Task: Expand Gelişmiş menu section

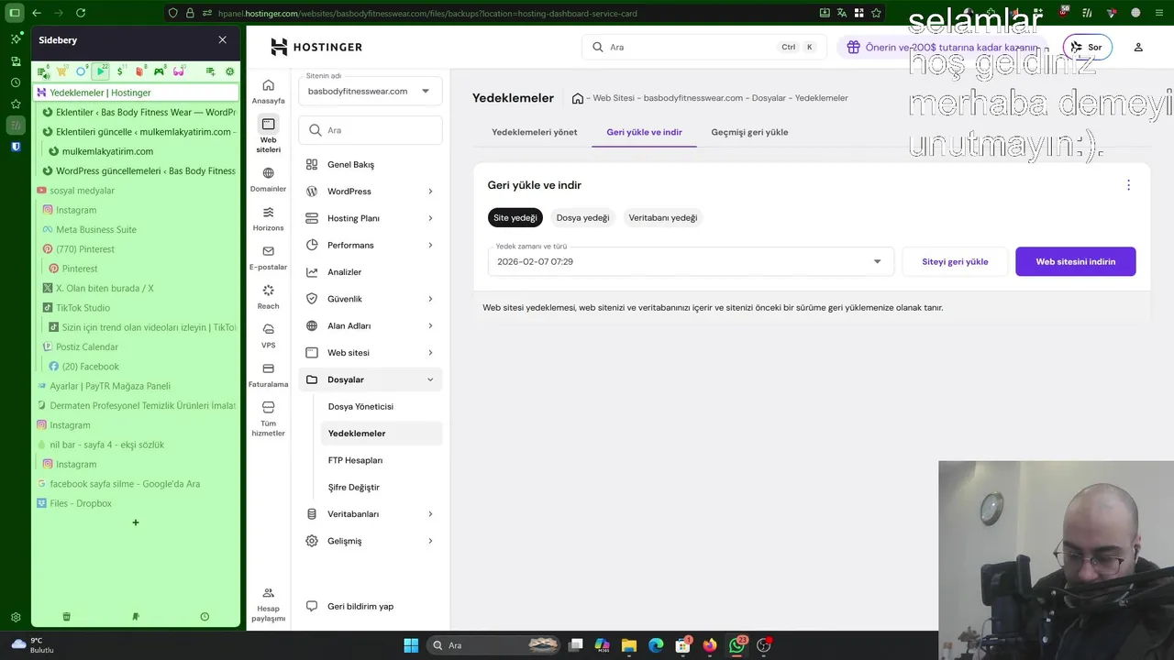Action: point(371,541)
